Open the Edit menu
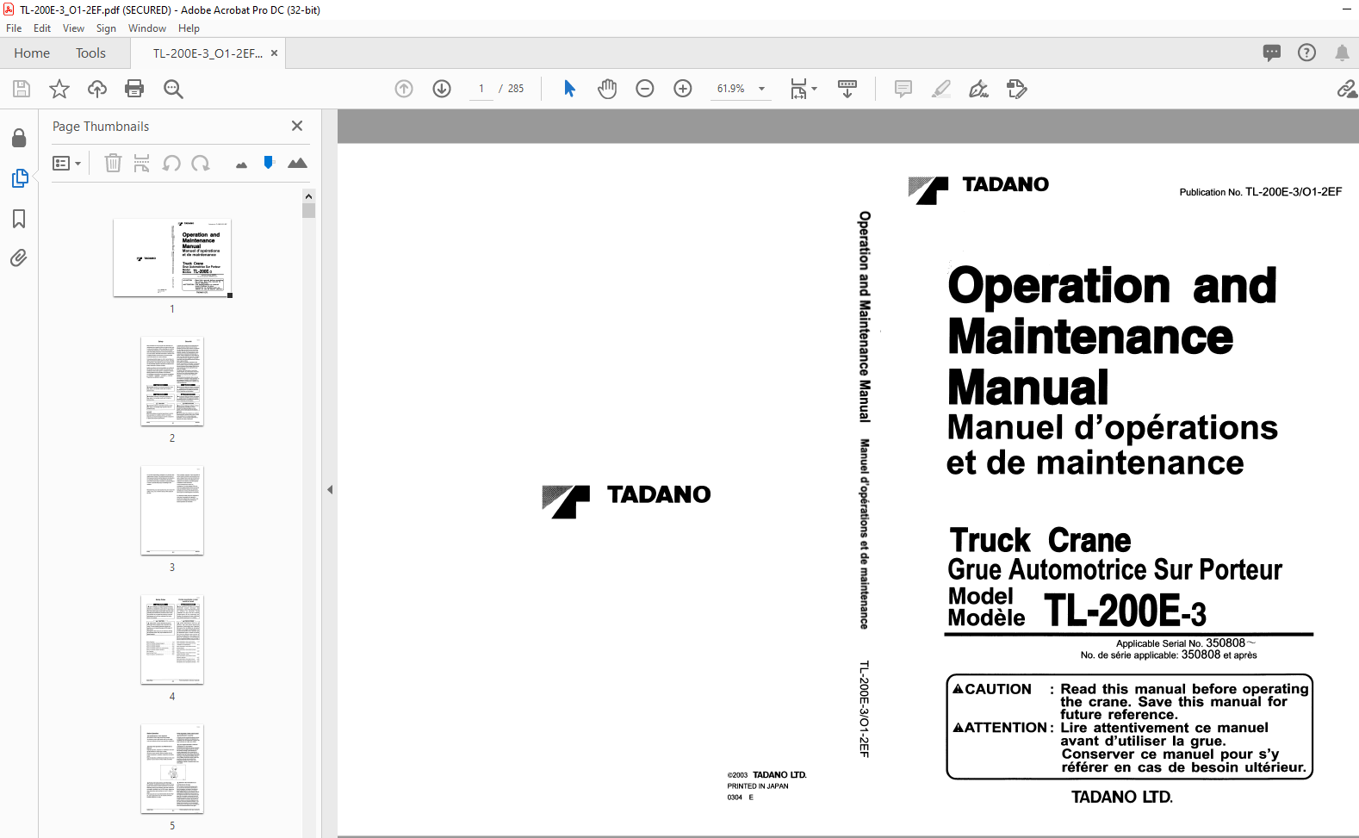1359x838 pixels. pyautogui.click(x=42, y=28)
